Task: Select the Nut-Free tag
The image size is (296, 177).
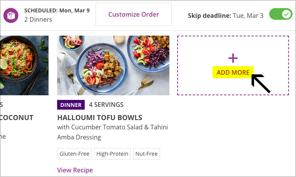Action: tap(146, 154)
